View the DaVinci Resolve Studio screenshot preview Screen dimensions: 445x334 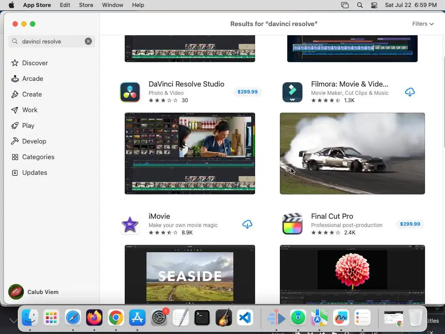[190, 154]
